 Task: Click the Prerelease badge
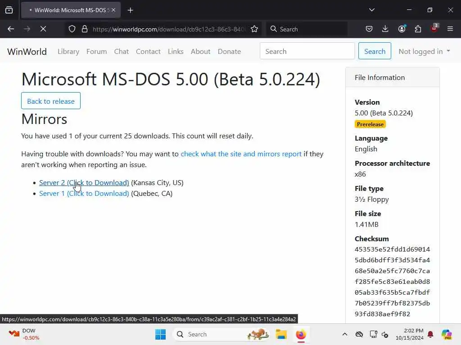coord(370,124)
